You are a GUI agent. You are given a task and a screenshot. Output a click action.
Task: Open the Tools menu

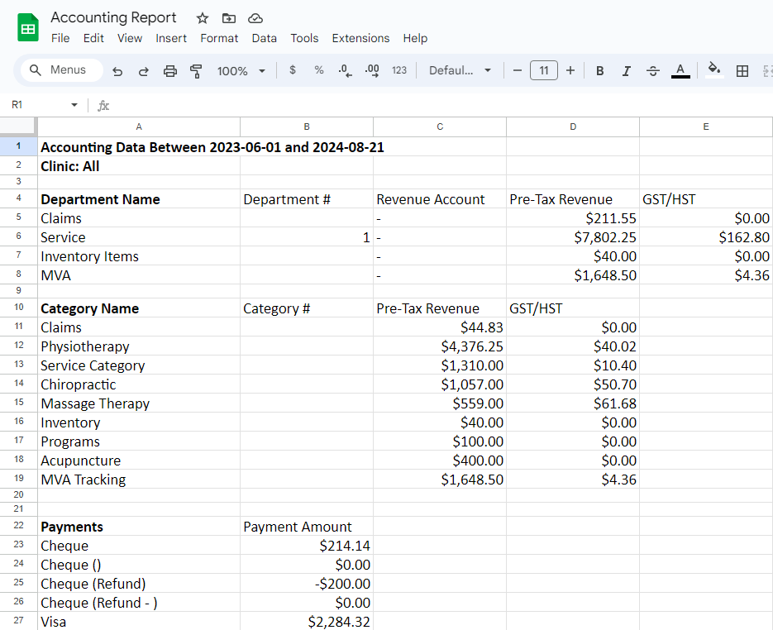coord(304,39)
